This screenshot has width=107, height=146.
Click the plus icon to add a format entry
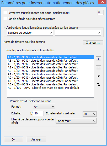(98, 59)
